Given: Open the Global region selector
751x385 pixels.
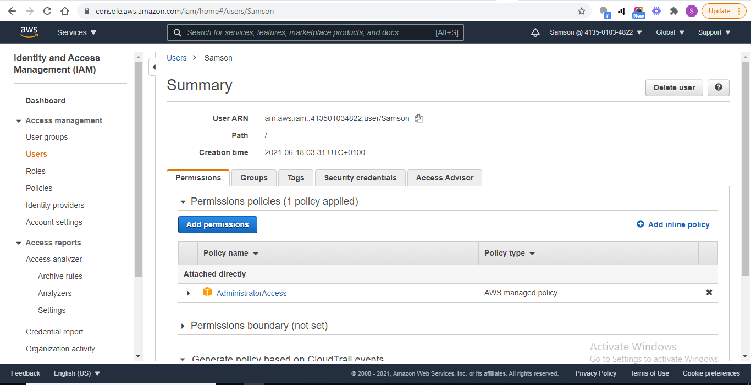Looking at the screenshot, I should (669, 32).
